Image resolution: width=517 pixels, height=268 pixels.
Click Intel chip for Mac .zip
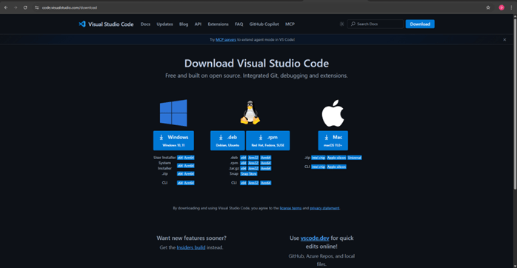point(318,158)
